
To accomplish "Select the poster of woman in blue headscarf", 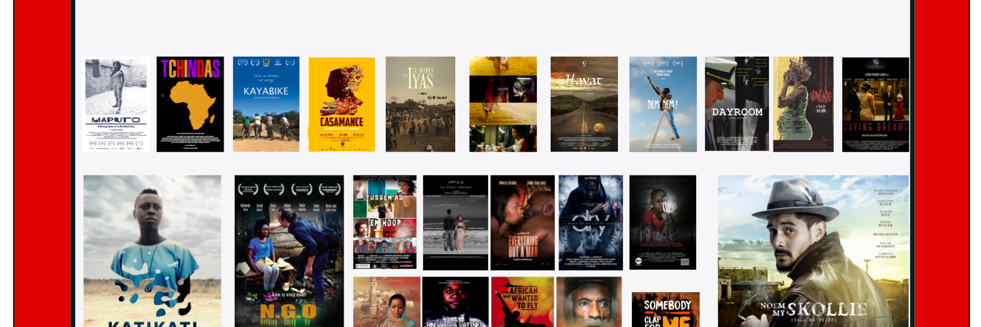I will pyautogui.click(x=386, y=302).
